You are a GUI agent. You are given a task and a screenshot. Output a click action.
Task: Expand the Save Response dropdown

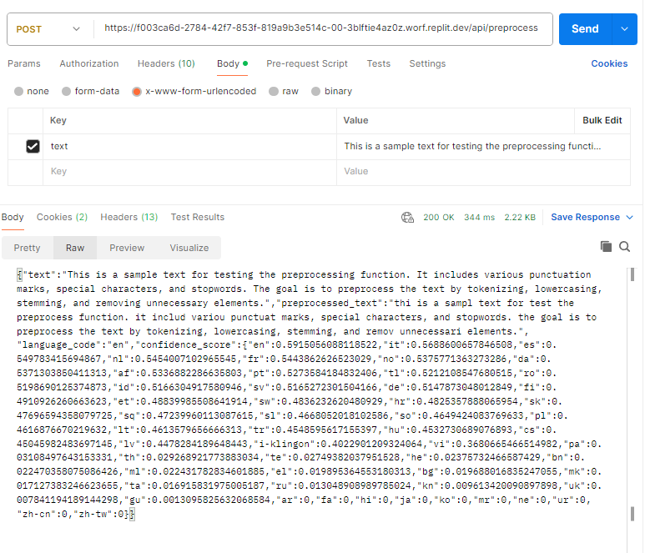pyautogui.click(x=629, y=217)
